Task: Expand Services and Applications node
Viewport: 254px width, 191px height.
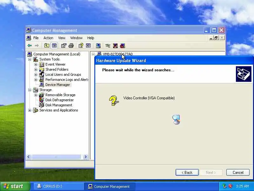Action: point(30,110)
